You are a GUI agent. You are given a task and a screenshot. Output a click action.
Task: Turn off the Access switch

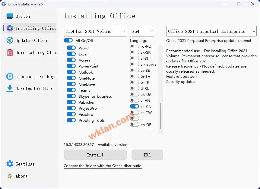[71, 60]
